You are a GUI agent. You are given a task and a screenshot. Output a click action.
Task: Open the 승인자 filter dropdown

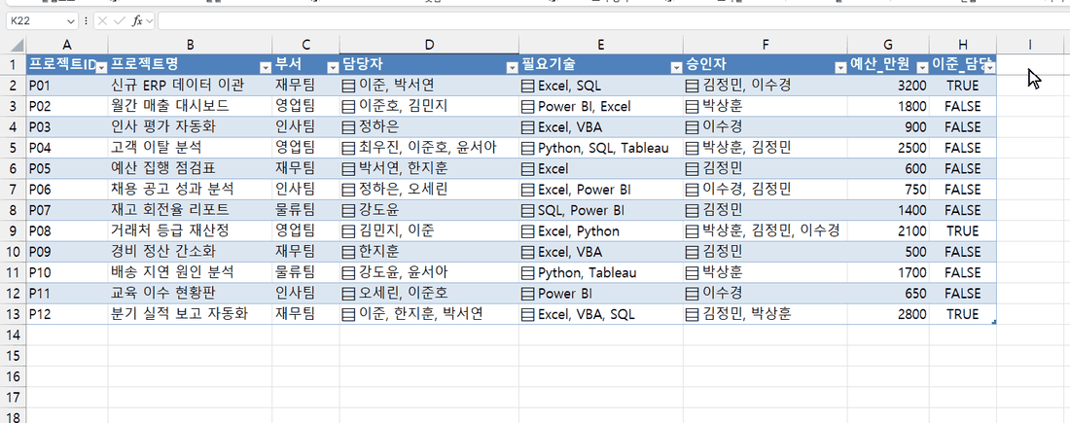[840, 67]
